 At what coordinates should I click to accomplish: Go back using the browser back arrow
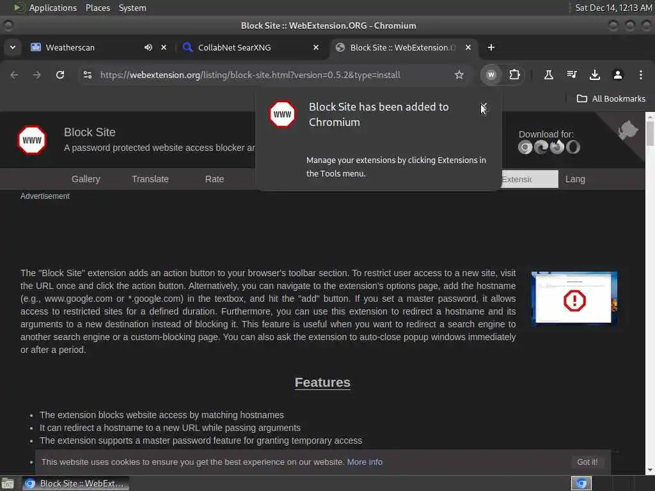point(14,75)
